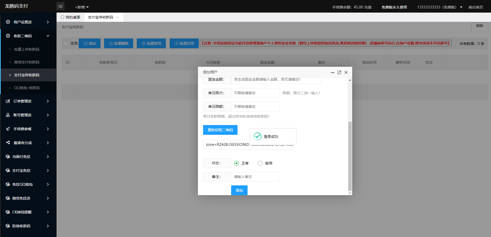Viewport: 491px width, 237px height.
Task: Click 重新获取二维码 to refresh the QR code
Action: click(220, 130)
